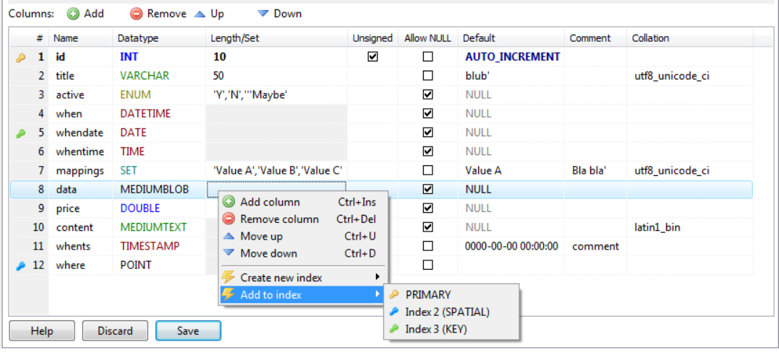
Task: Click the green key icon of Index 3 (KEY)
Action: [394, 329]
